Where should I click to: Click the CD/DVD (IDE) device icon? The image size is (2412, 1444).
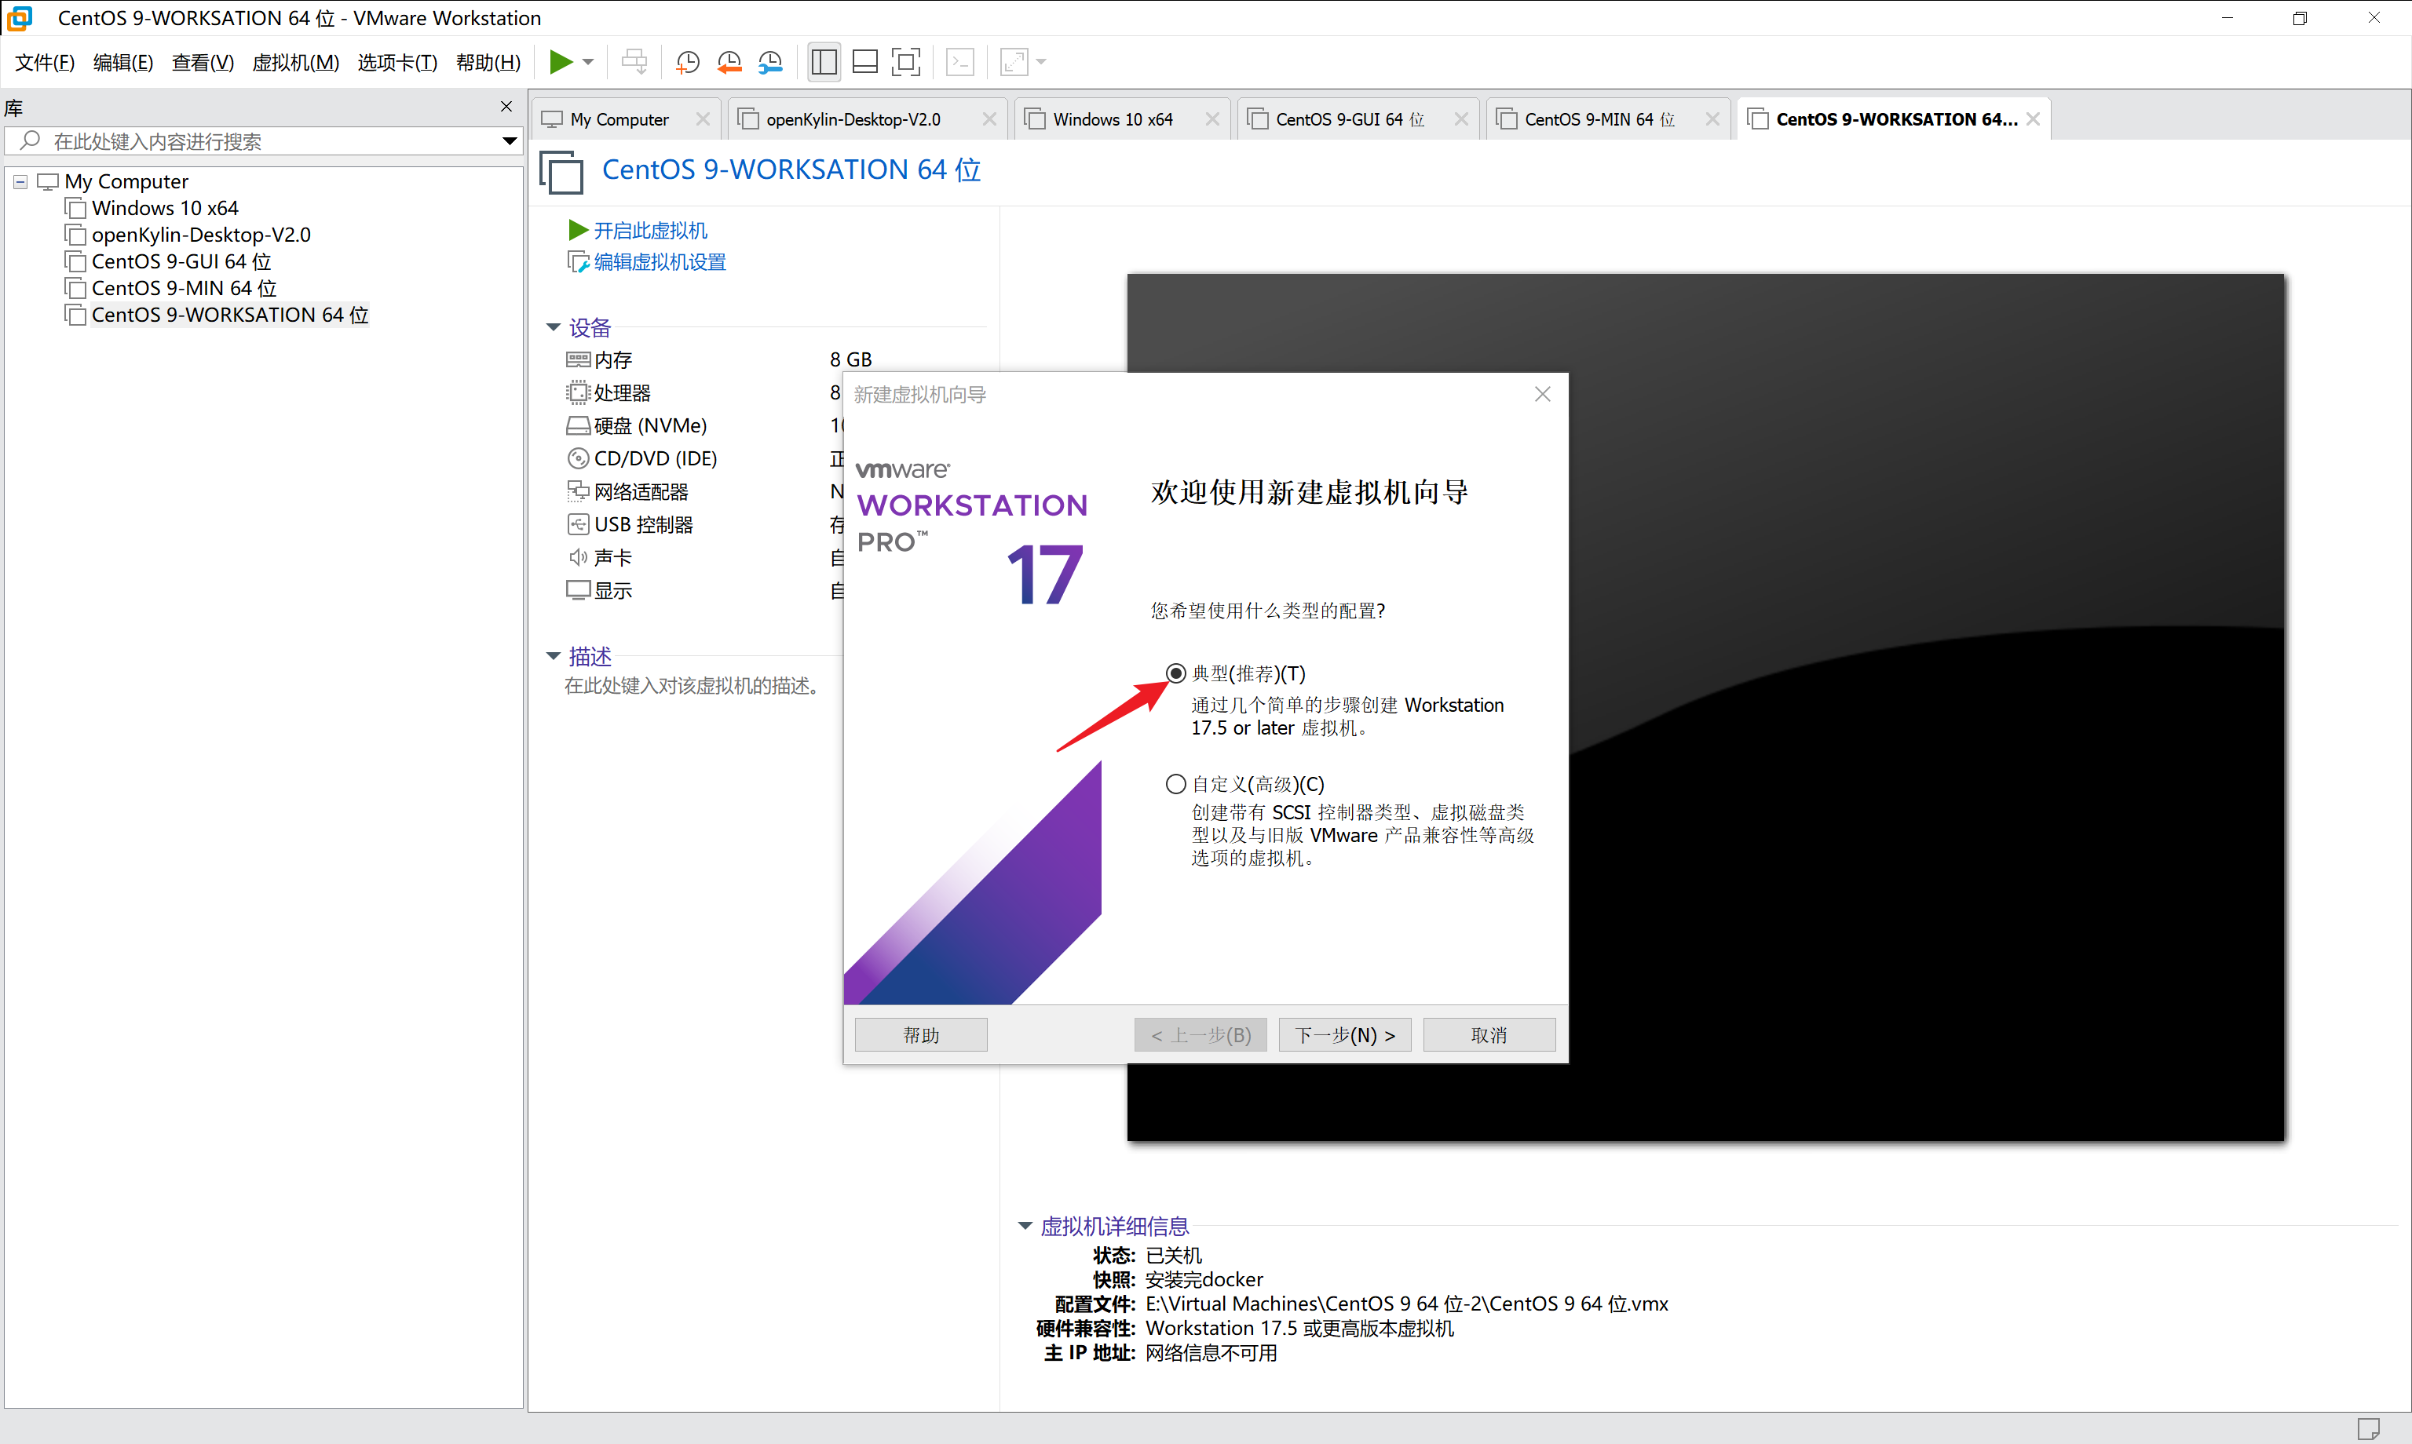click(x=578, y=458)
